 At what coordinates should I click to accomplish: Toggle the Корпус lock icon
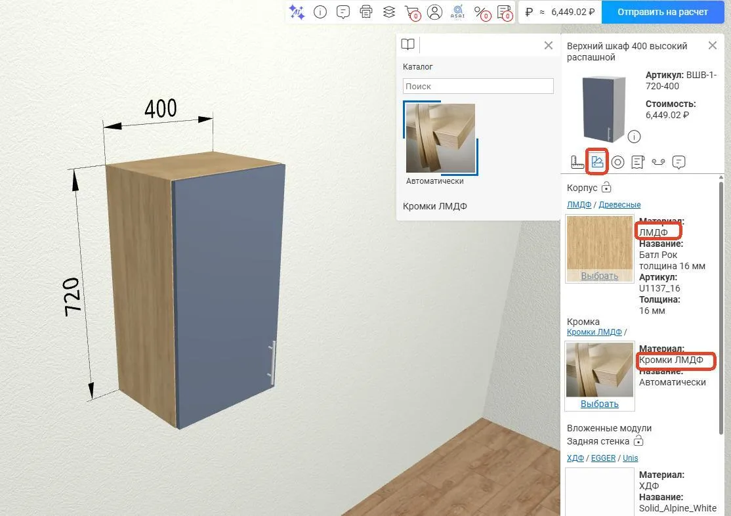pyautogui.click(x=606, y=187)
